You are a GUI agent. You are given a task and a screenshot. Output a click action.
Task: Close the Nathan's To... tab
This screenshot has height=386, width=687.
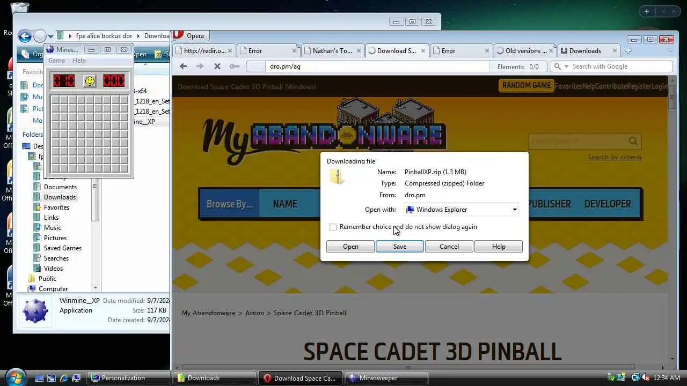359,51
